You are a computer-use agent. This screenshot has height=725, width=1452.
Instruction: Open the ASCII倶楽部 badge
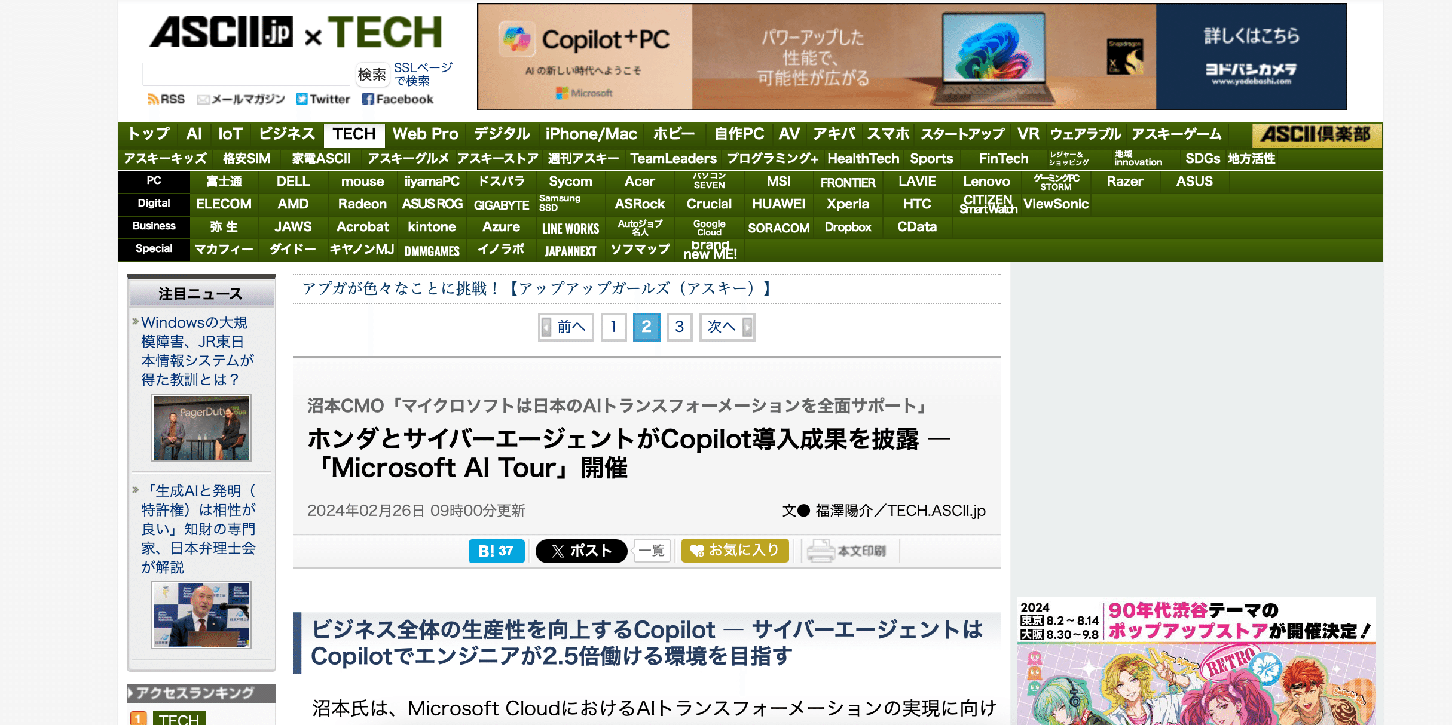pyautogui.click(x=1316, y=134)
